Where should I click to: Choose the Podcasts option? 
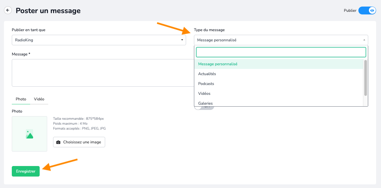pos(278,83)
